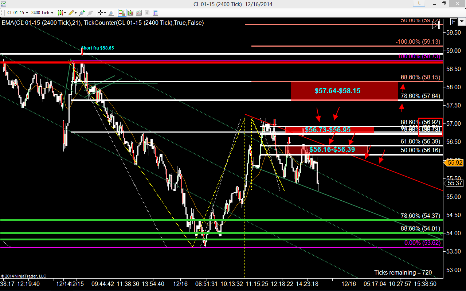Click the 100.00% (58.73) Fibonacci label
Viewport: 466px width, 291px height.
pyautogui.click(x=419, y=56)
